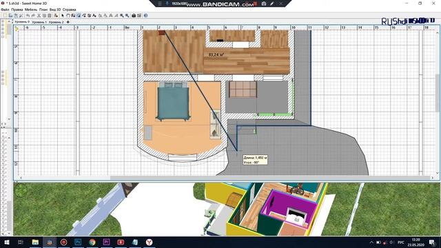Viewport: 441px width, 248px height.
Task: Select the wardrobe beside the bedroom wall
Action: (x=215, y=124)
